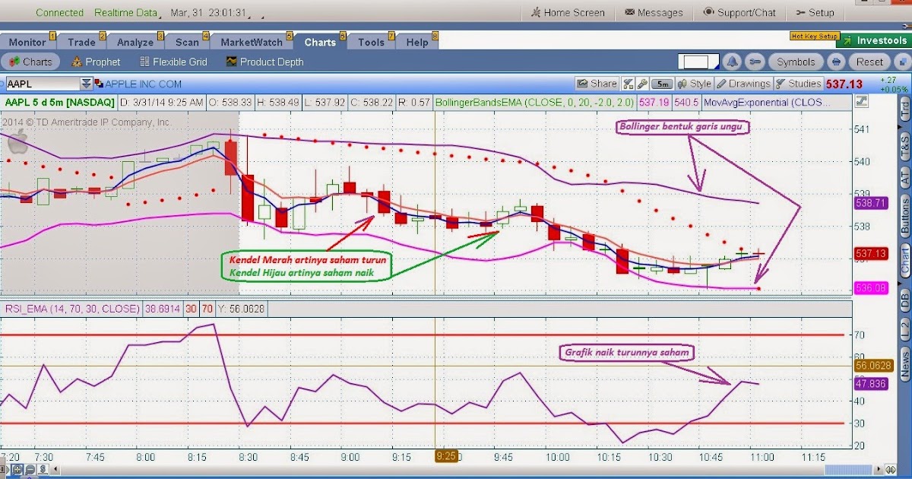Screen dimensions: 912x479
Task: Switch to the Trade tab
Action: [x=81, y=42]
